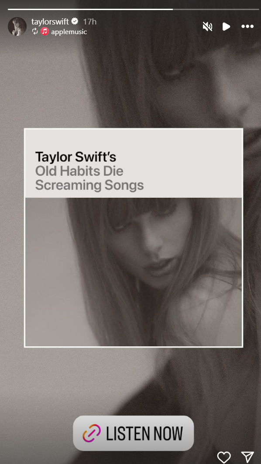This screenshot has height=464, width=261.
Task: Click the reshare arrows icon
Action: [35, 31]
